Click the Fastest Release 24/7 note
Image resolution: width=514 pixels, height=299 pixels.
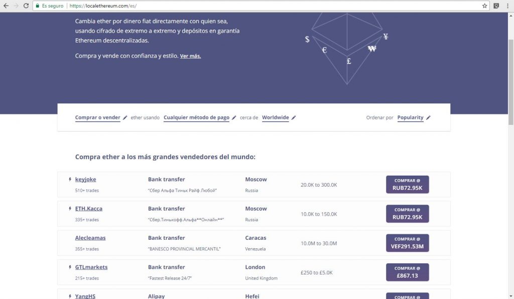pos(170,278)
